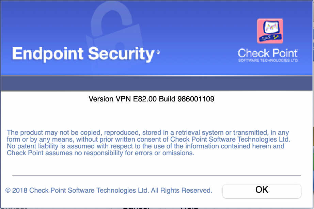Click the Build 986001109 number

pyautogui.click(x=187, y=99)
